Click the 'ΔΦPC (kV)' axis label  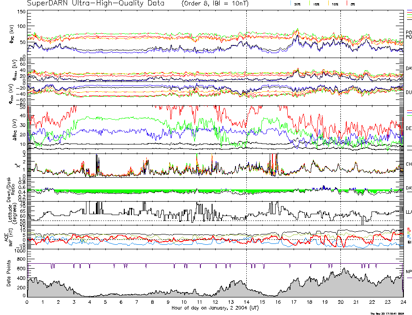click(15, 129)
